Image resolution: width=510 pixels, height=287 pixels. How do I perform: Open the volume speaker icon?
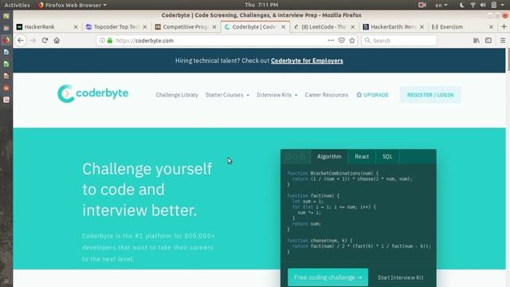pos(483,5)
